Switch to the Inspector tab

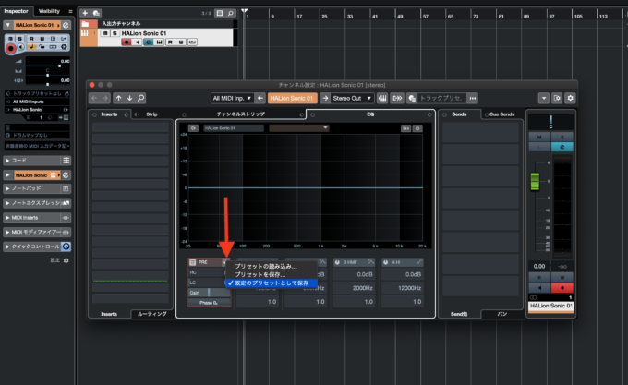(16, 11)
